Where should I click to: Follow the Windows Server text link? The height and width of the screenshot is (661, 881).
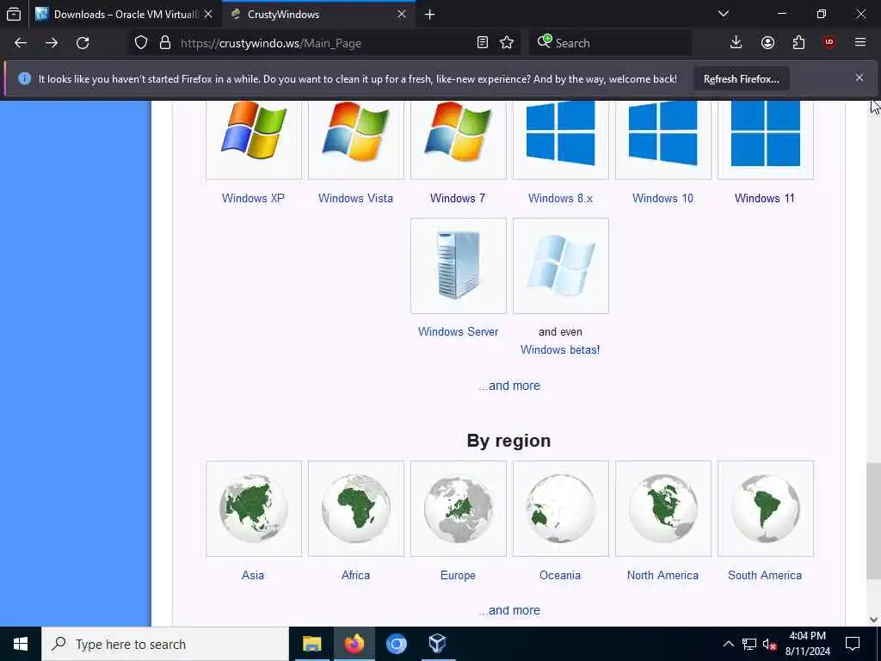[x=458, y=331]
